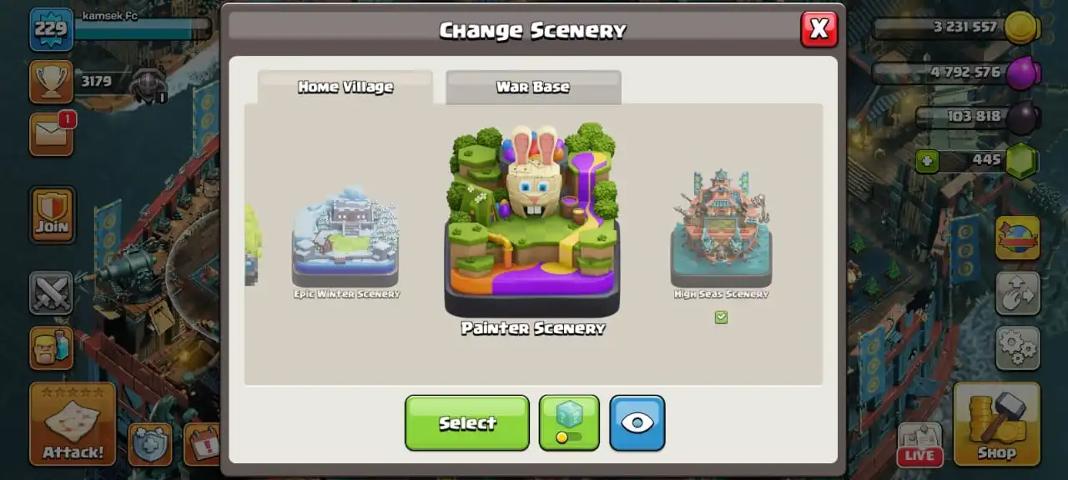Switch to the War Base tab
The image size is (1068, 480).
(x=533, y=87)
